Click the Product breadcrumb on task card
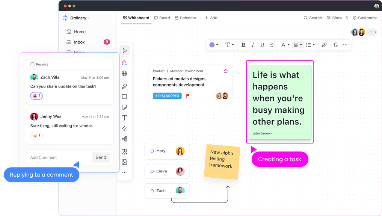The width and height of the screenshot is (382, 216). click(x=159, y=71)
